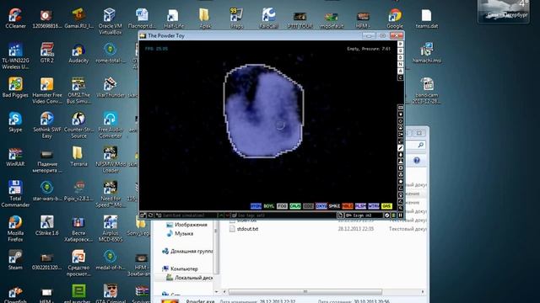540x303 pixels.
Task: Open the topmost Walls category icon
Action: [400, 107]
